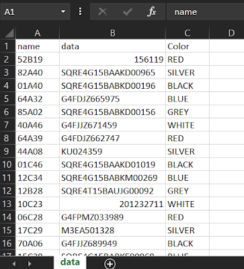Select cell with 44A08
244x269 pixels.
[38, 151]
